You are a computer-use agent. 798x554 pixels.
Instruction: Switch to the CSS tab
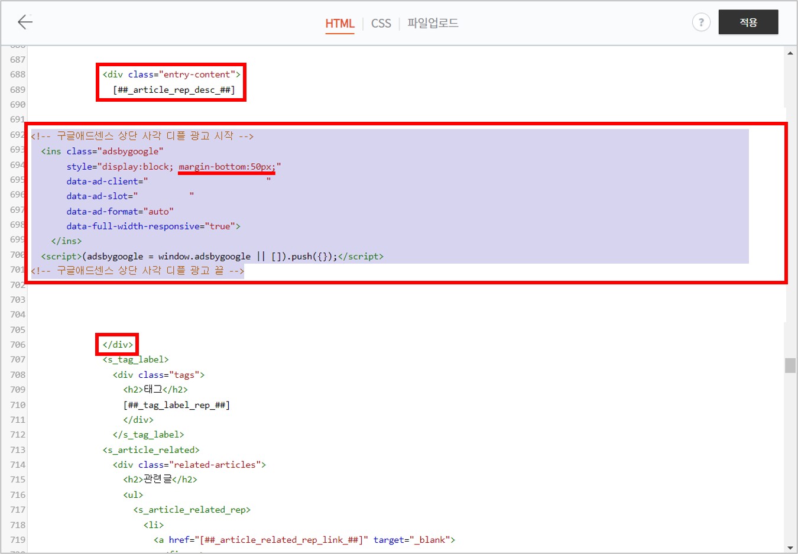pyautogui.click(x=381, y=23)
